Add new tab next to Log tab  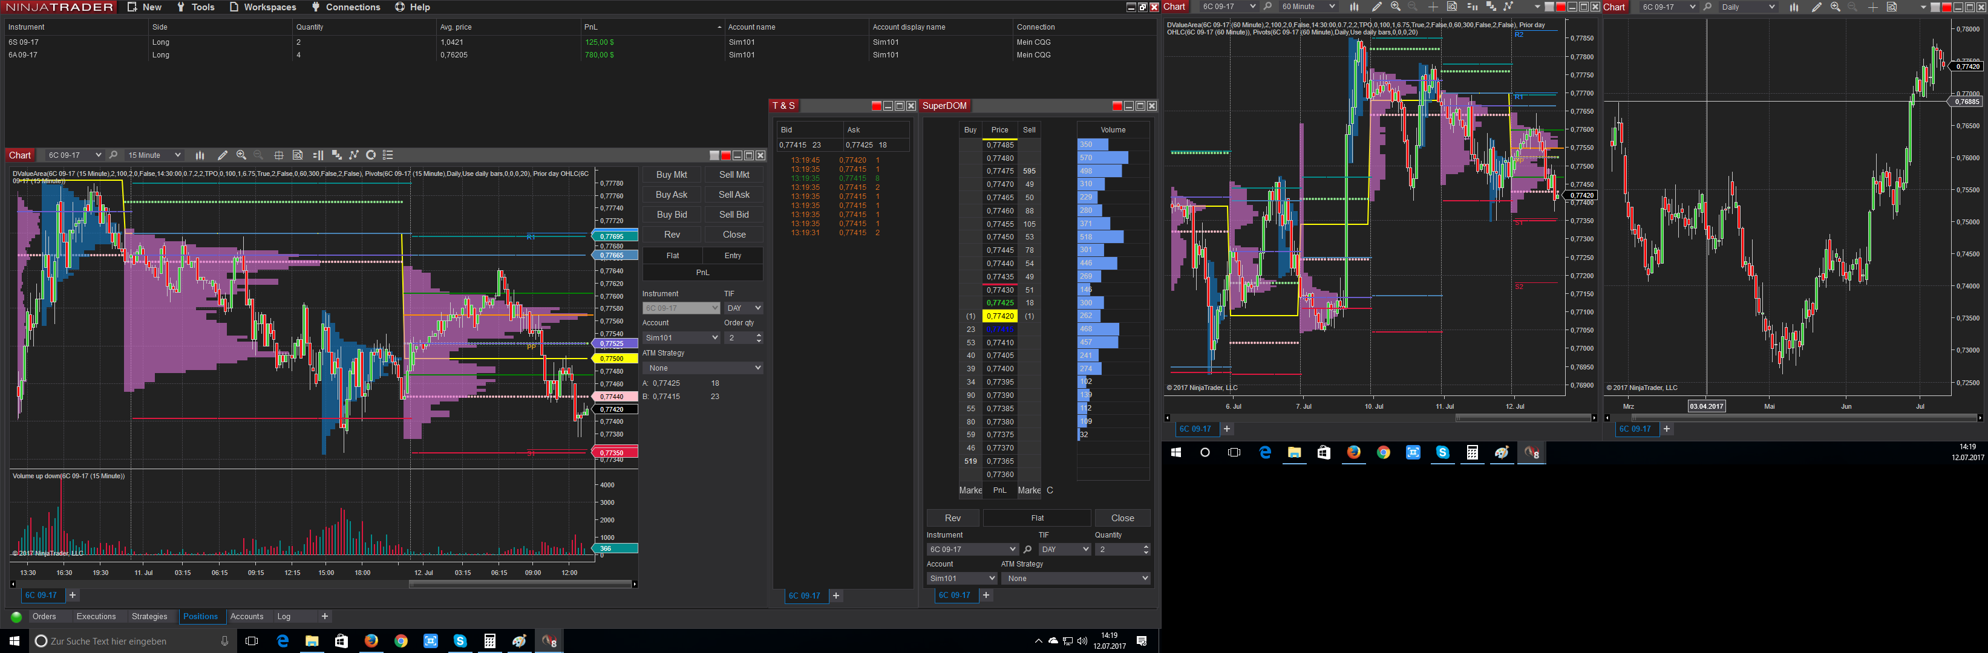point(325,617)
